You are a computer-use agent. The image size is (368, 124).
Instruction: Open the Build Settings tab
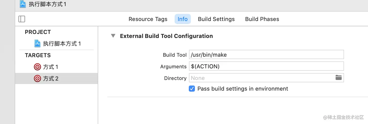[216, 19]
